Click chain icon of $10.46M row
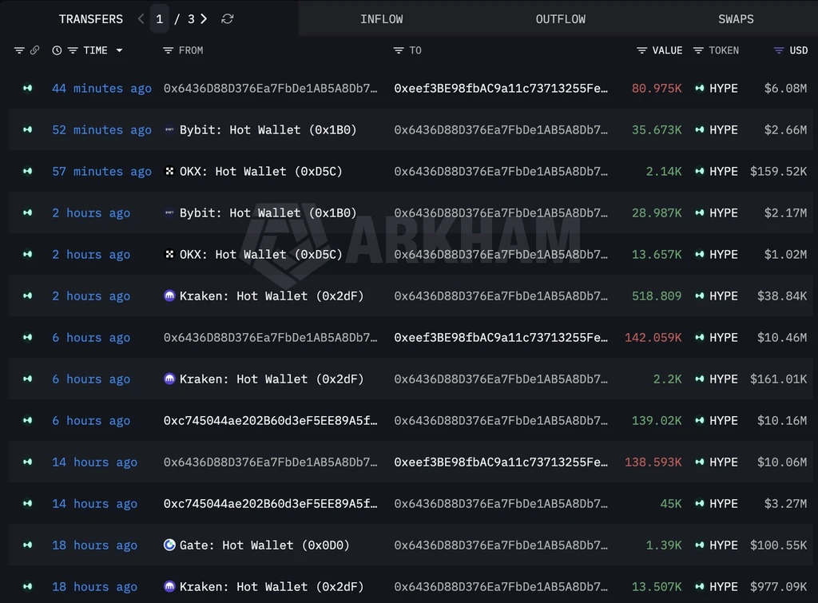This screenshot has width=818, height=603. click(28, 338)
